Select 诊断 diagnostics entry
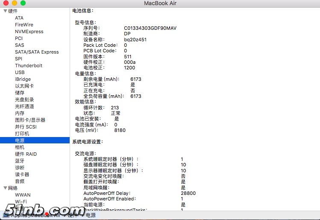 20,168
